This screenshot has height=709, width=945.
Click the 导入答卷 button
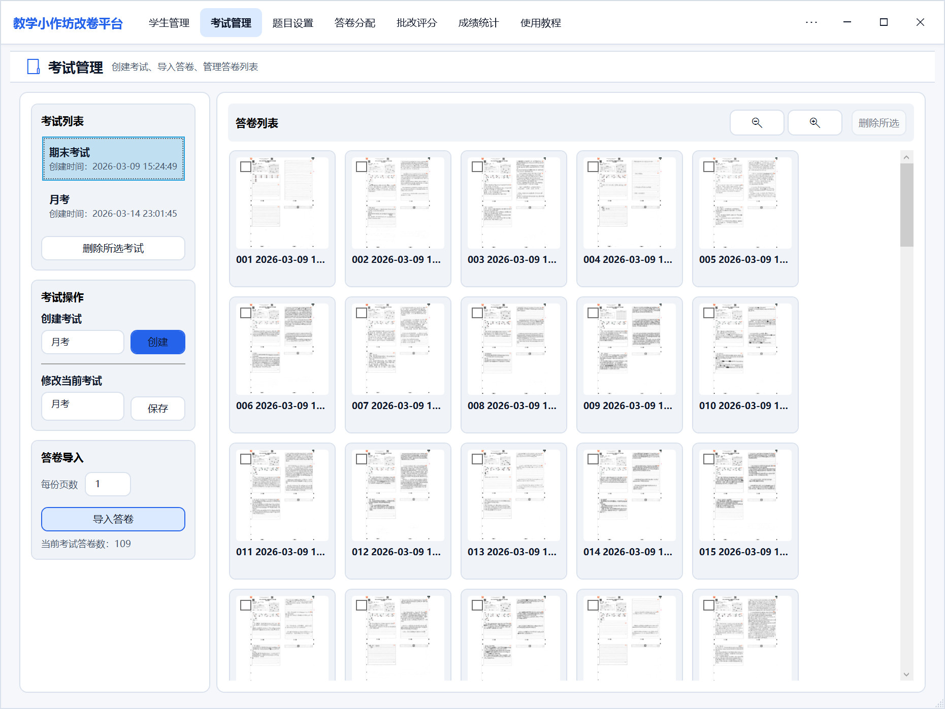click(x=113, y=519)
